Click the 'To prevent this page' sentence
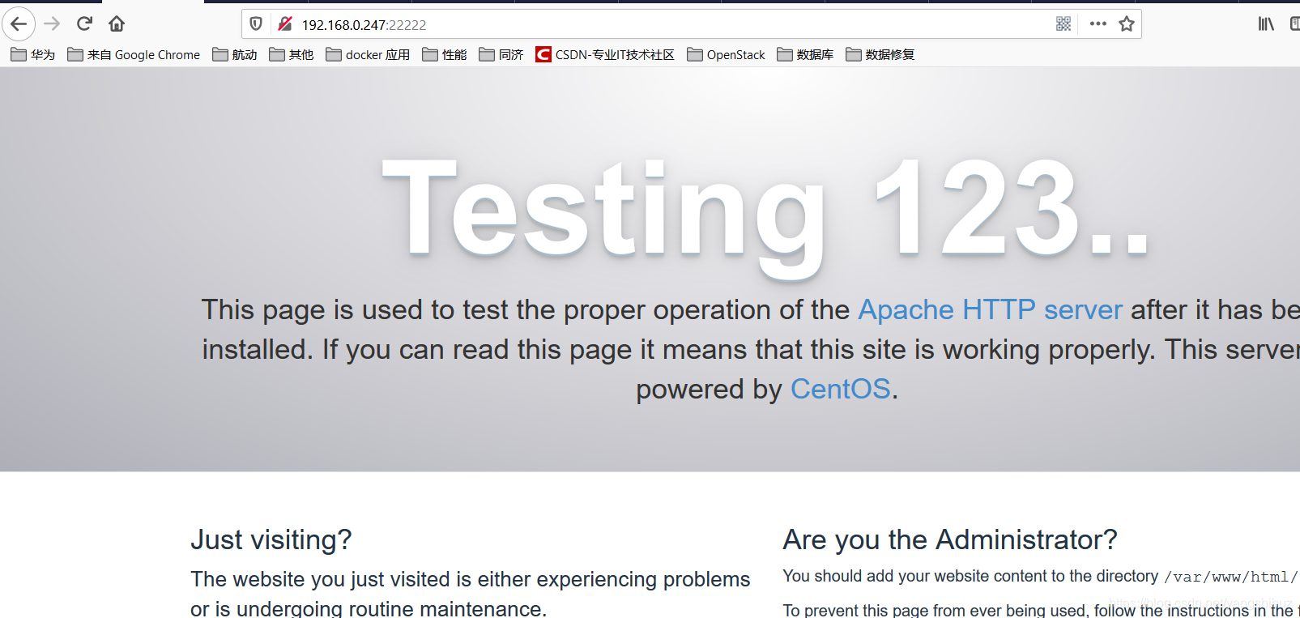The image size is (1300, 618). click(x=1041, y=610)
